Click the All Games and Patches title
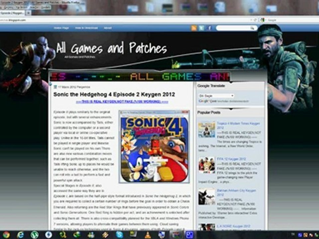 (x=112, y=48)
